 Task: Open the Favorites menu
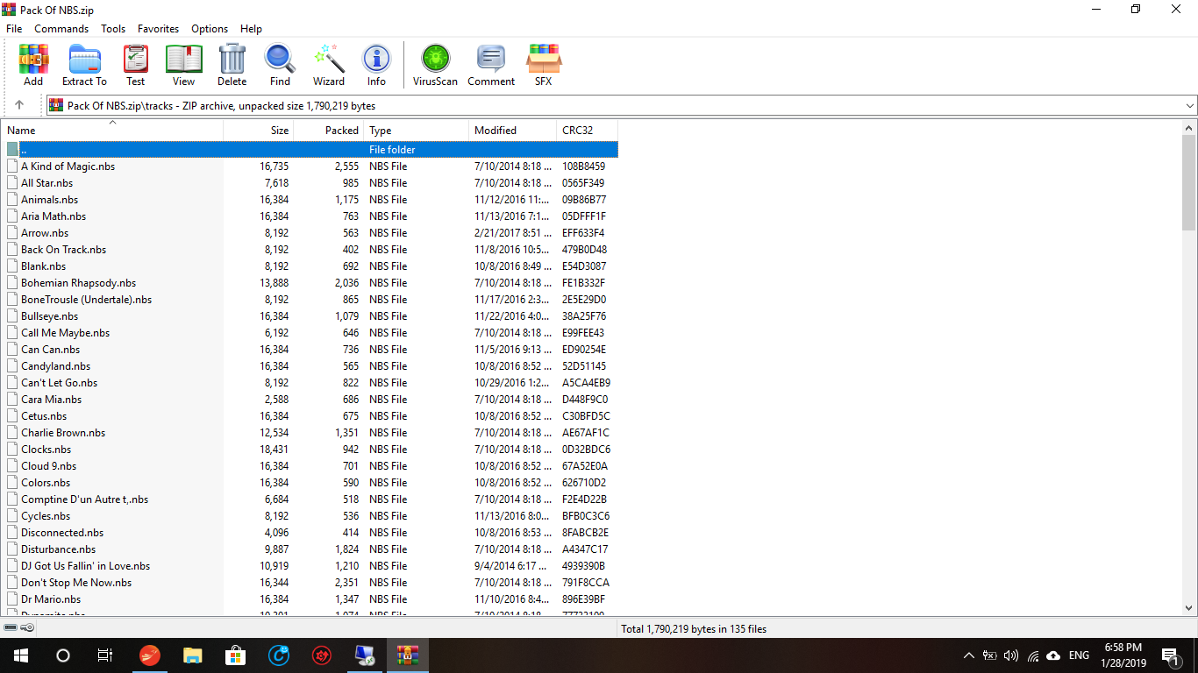point(158,29)
